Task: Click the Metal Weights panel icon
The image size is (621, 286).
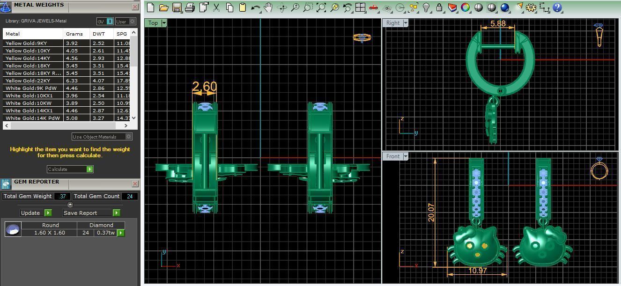Action: click(x=6, y=7)
